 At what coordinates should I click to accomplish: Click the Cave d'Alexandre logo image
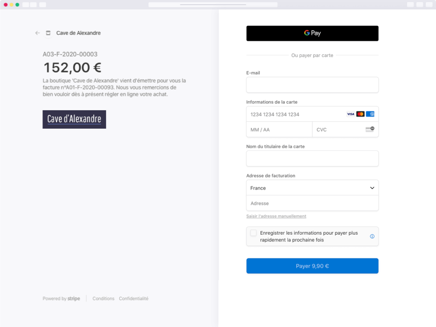pyautogui.click(x=74, y=119)
